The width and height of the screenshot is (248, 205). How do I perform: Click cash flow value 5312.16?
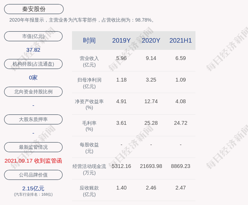pyautogui.click(x=121, y=166)
